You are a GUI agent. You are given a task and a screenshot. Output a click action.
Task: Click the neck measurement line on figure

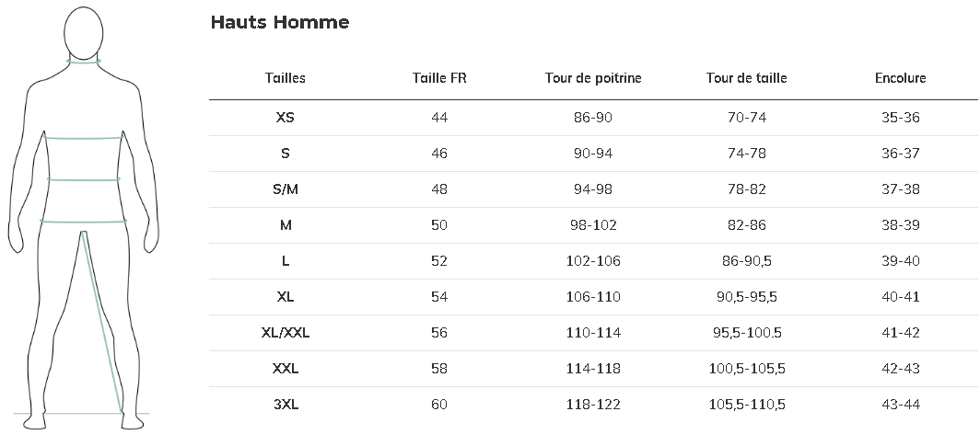coord(84,62)
